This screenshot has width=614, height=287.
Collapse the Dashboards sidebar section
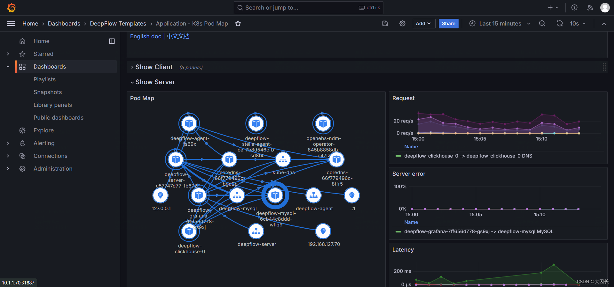pos(8,67)
